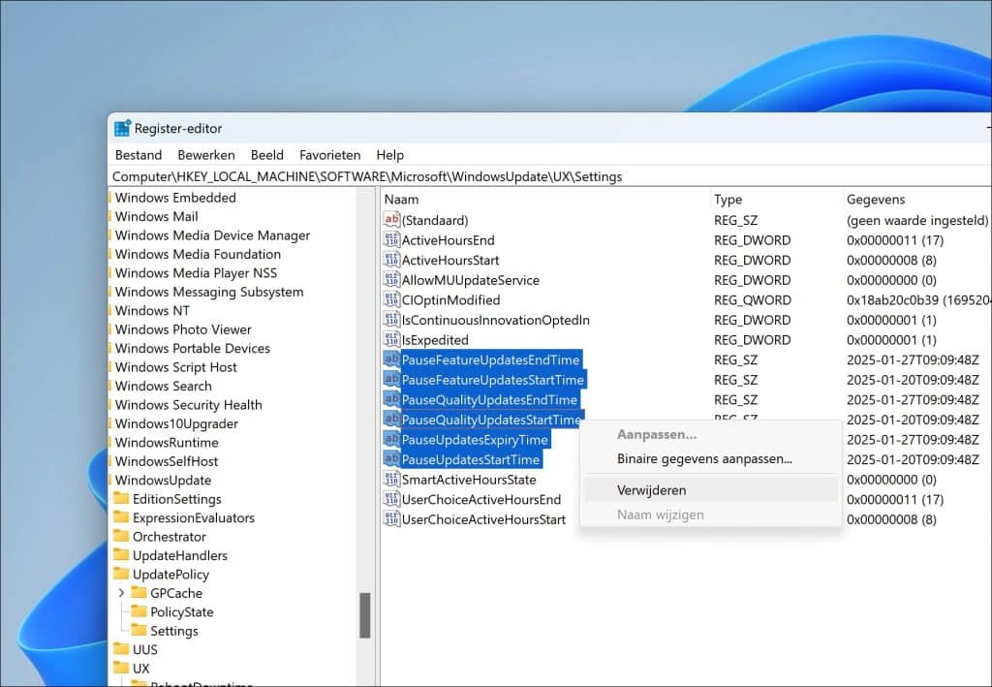Expand the GPCache tree node arrow
Viewport: 992px width, 687px height.
pyautogui.click(x=121, y=593)
